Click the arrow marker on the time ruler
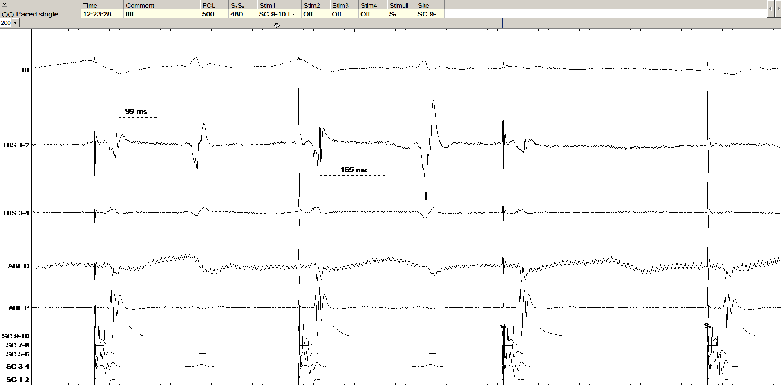The image size is (781, 385). pos(277,26)
